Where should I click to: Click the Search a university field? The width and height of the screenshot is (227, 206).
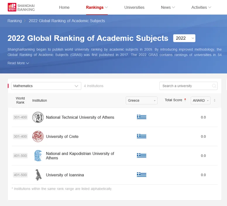click(x=186, y=86)
